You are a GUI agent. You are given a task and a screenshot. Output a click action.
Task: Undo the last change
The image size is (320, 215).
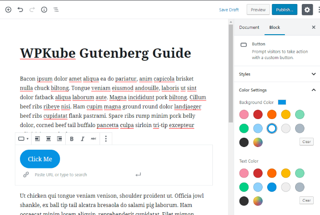(20, 10)
